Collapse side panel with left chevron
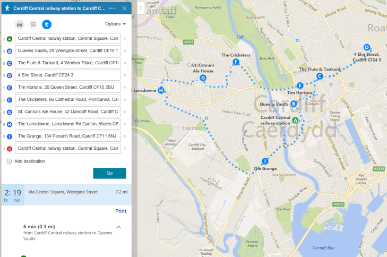 141,8
